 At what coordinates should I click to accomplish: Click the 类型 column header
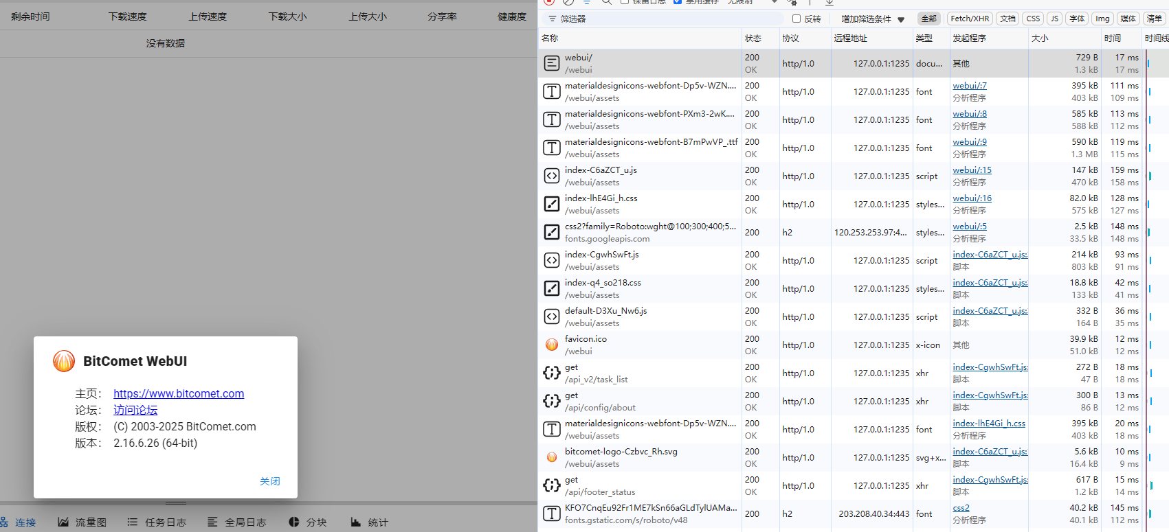pos(931,38)
